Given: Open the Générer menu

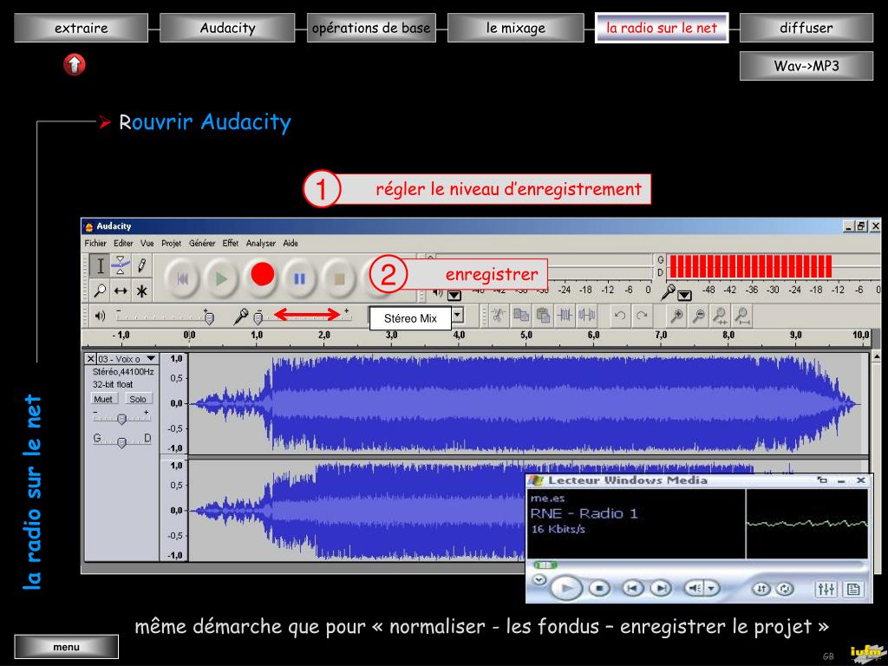Looking at the screenshot, I should coord(202,243).
